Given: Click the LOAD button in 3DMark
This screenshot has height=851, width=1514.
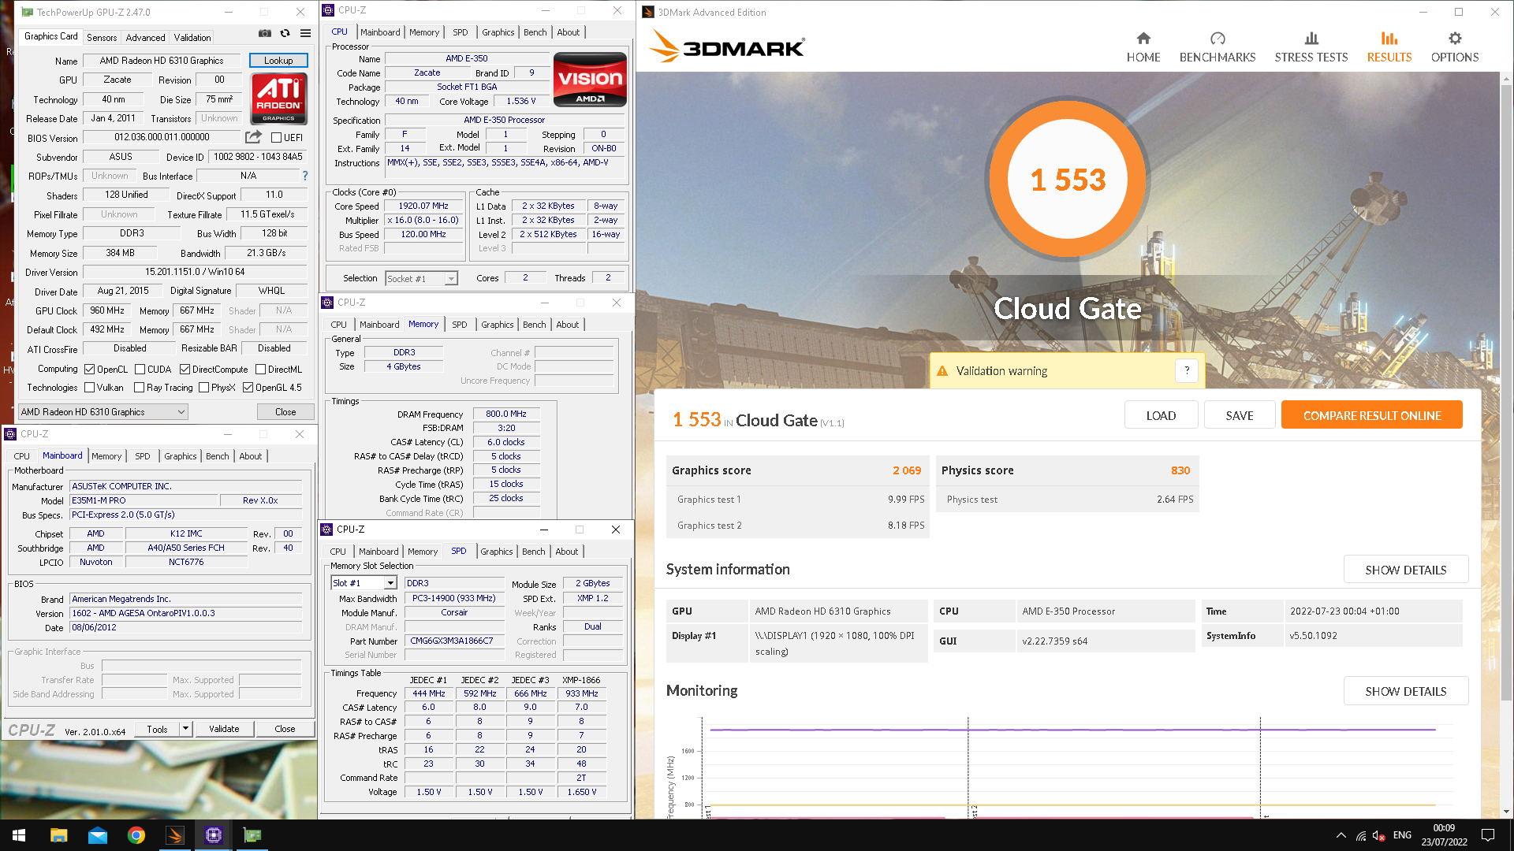Looking at the screenshot, I should tap(1161, 415).
